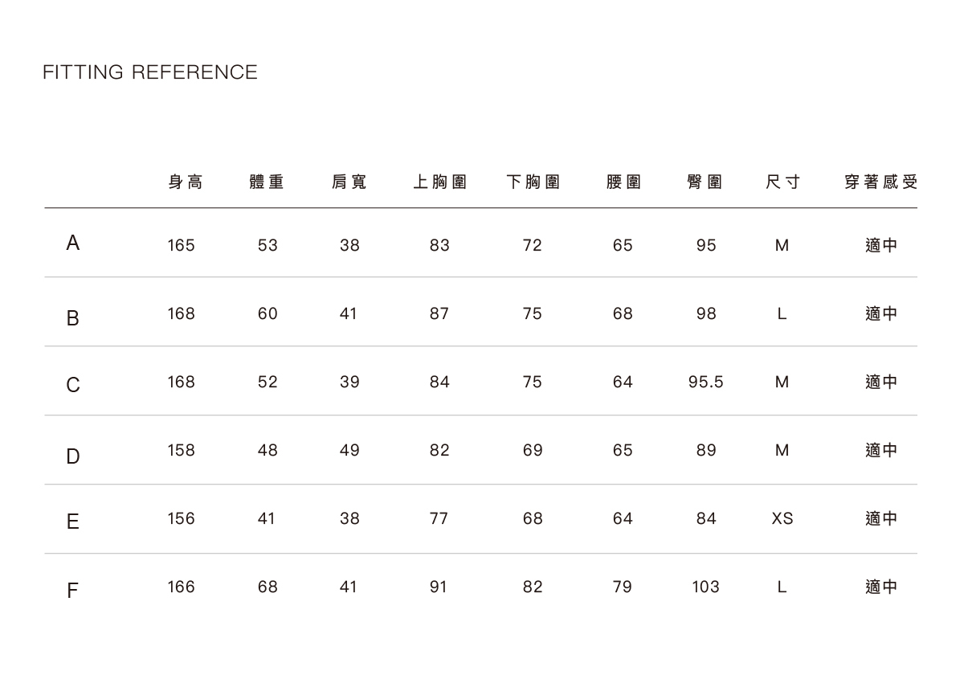Click row label C
The height and width of the screenshot is (675, 964).
73,387
